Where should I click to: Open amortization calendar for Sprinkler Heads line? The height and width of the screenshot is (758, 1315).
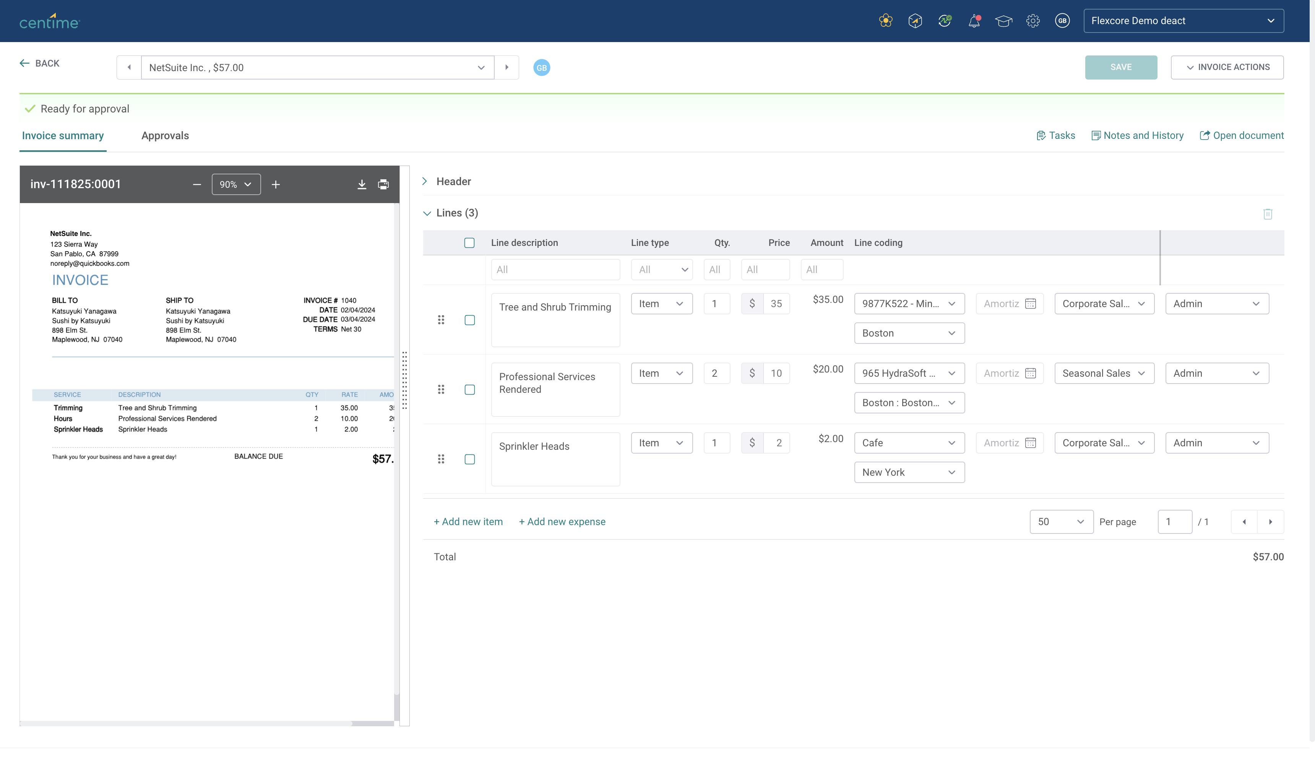tap(1030, 443)
